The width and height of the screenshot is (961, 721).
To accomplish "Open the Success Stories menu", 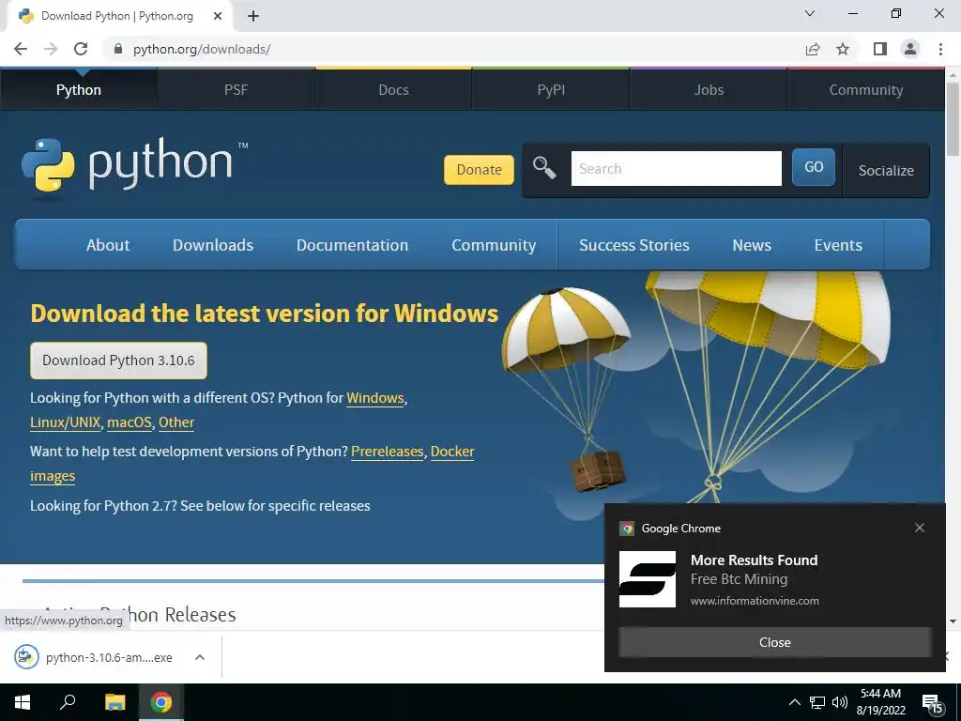I will [x=633, y=245].
